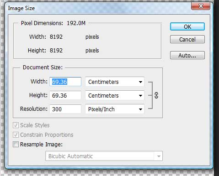
Task: Enable the Resample Image checkbox
Action: (x=16, y=144)
